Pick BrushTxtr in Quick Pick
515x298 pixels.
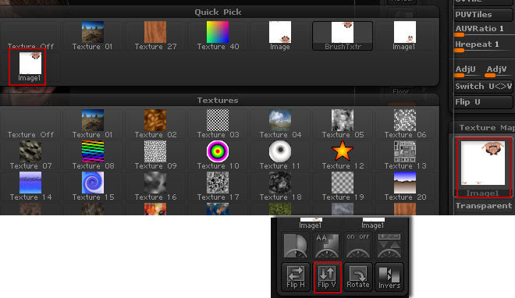[343, 36]
